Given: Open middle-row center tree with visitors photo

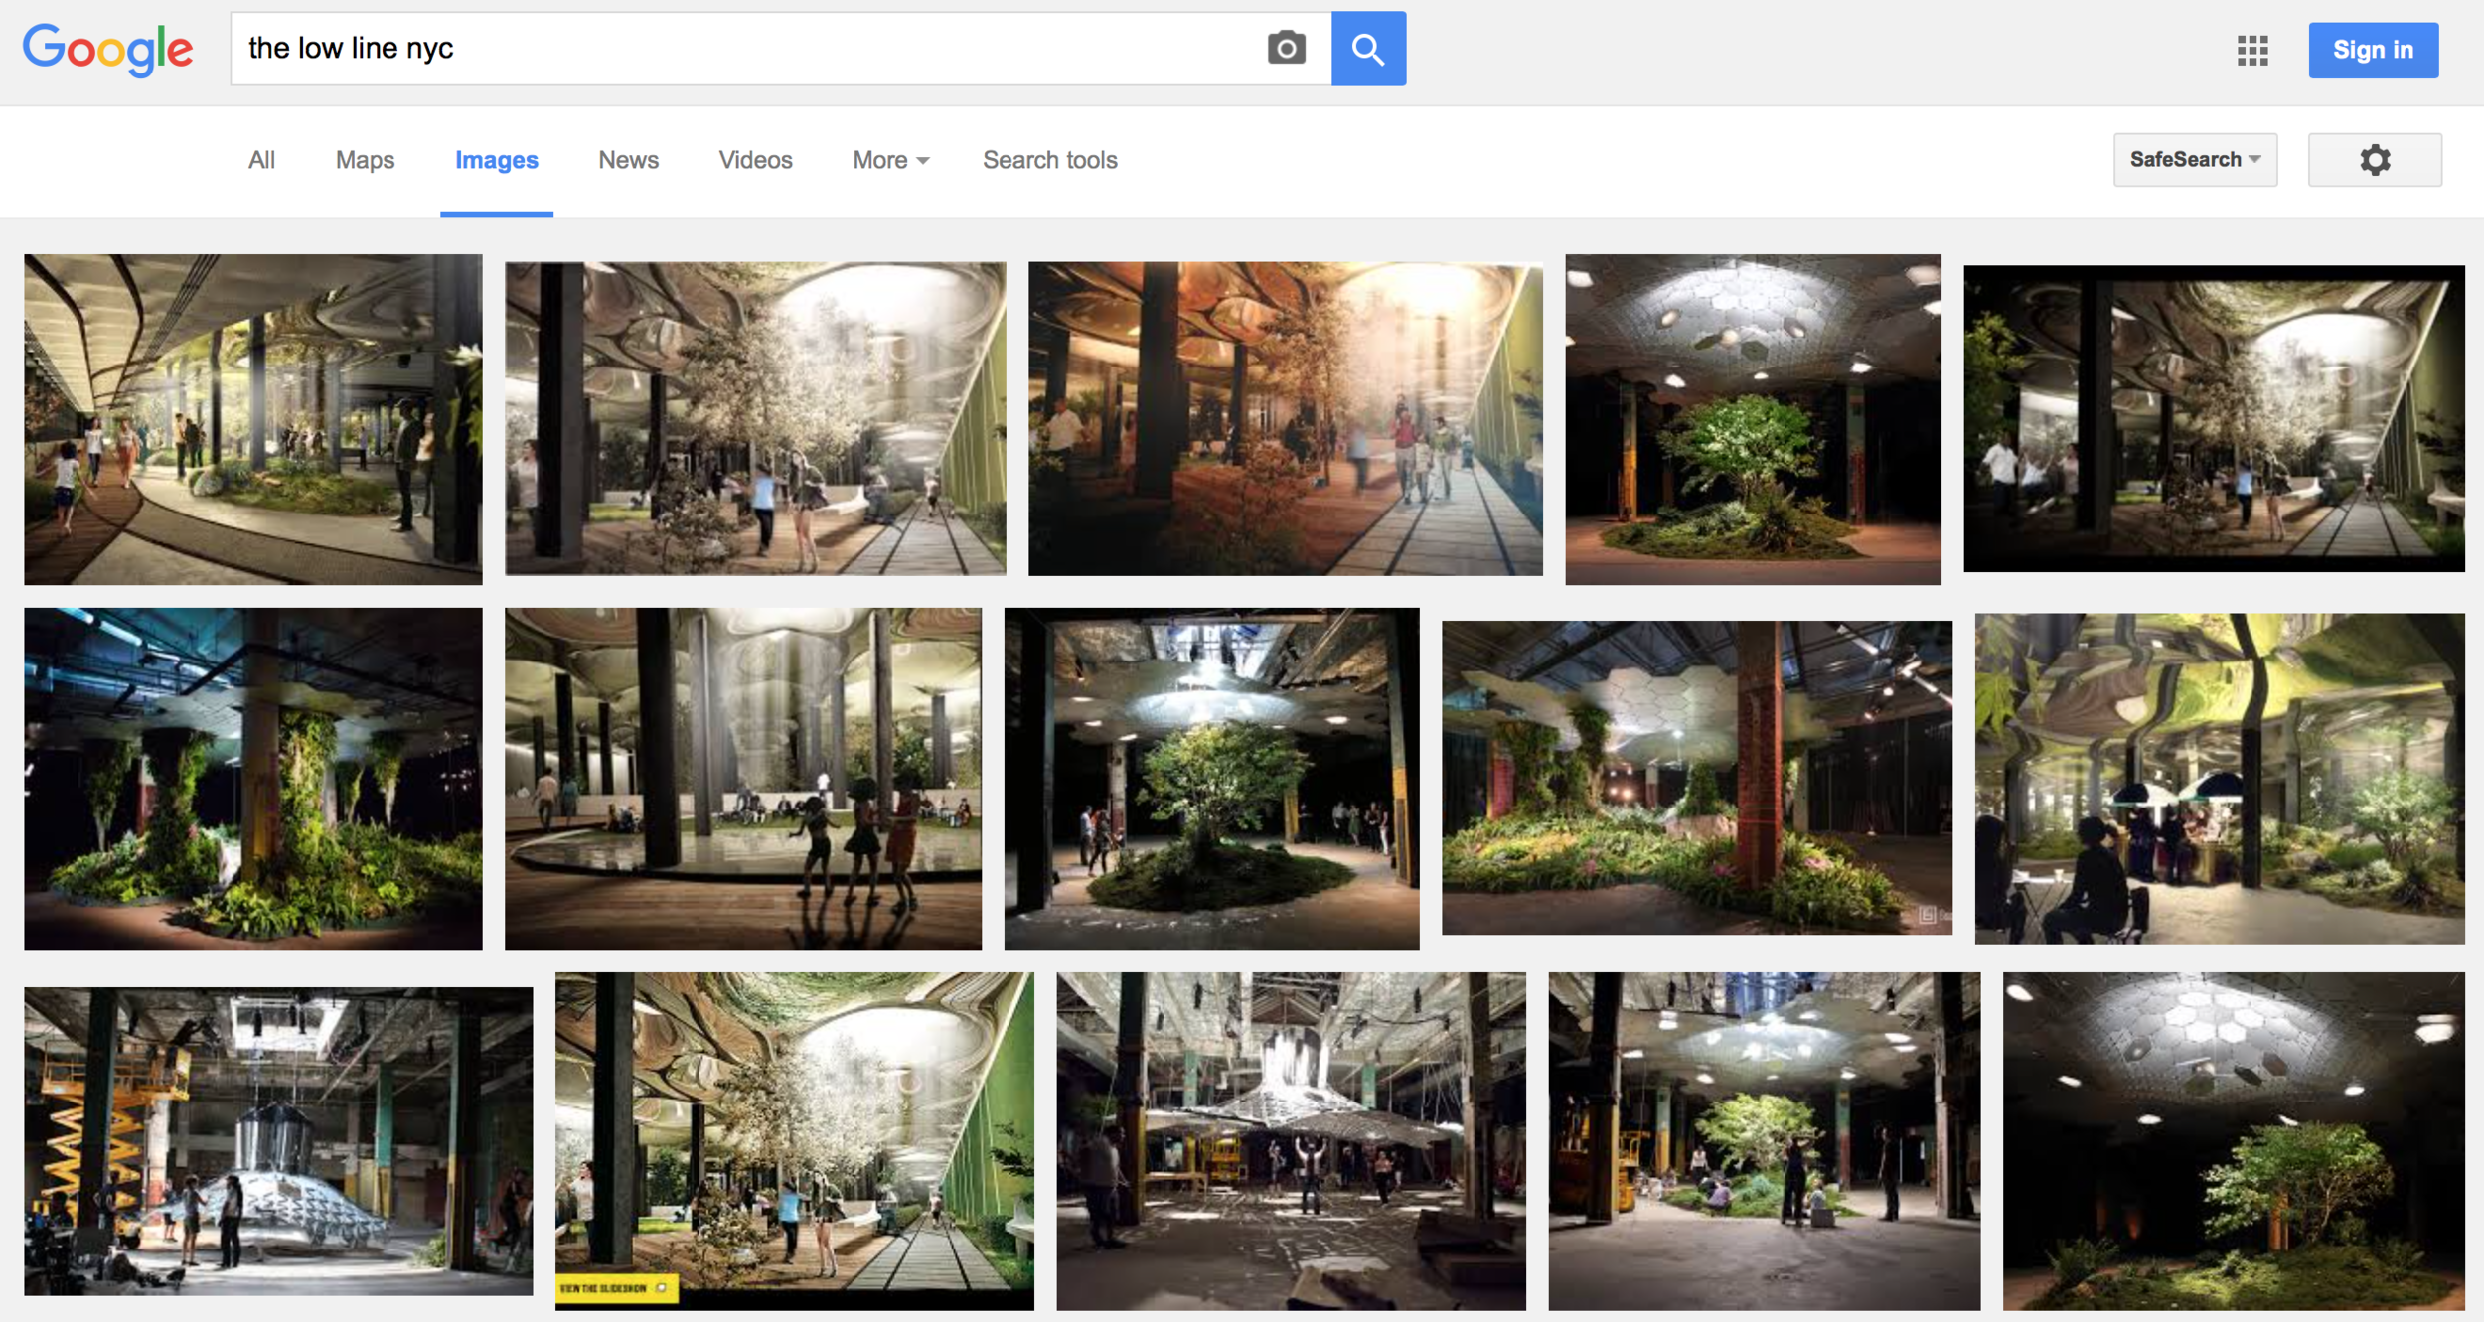Looking at the screenshot, I should click(x=1212, y=779).
